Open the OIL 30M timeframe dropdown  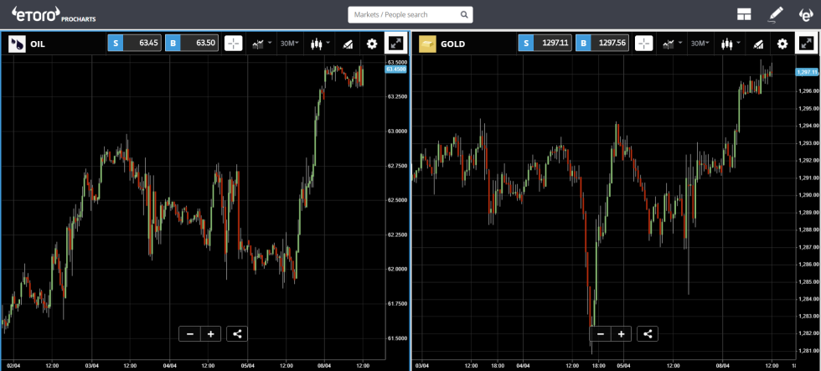click(289, 44)
